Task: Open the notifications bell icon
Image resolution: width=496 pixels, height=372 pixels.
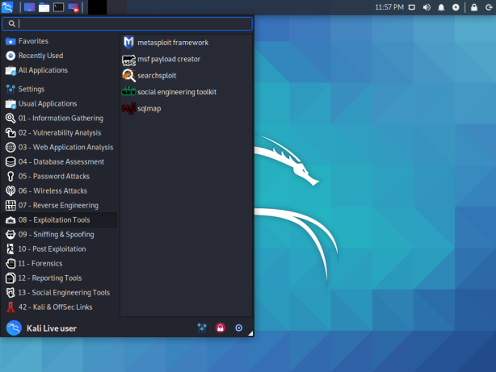Action: (441, 7)
